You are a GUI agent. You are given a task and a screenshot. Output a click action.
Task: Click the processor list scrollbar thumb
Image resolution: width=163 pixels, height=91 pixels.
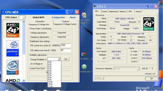[24, 39]
